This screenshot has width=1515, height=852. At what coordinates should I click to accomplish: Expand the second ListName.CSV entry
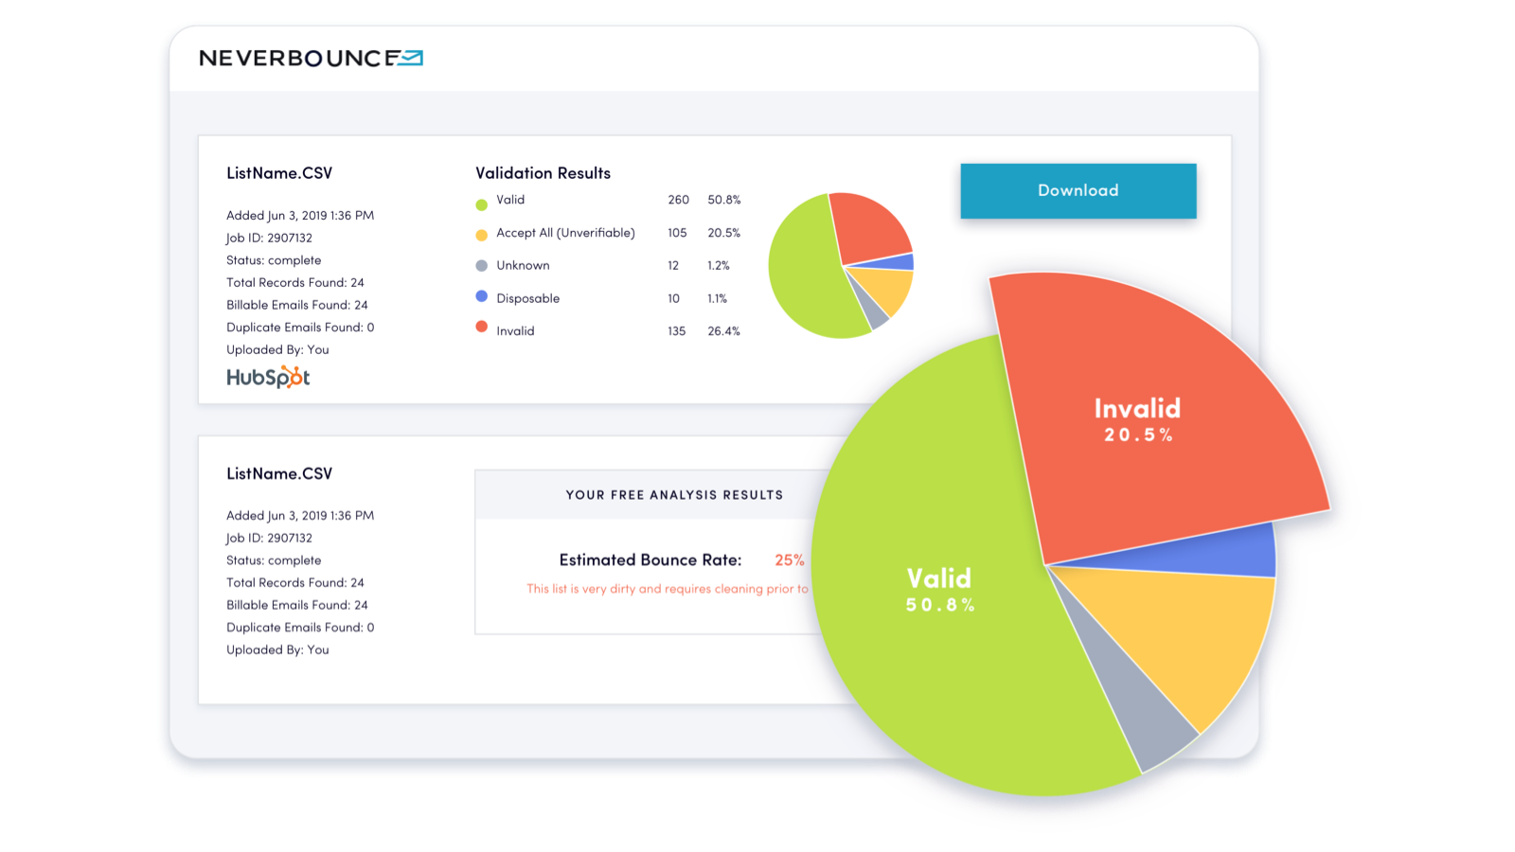coord(279,473)
